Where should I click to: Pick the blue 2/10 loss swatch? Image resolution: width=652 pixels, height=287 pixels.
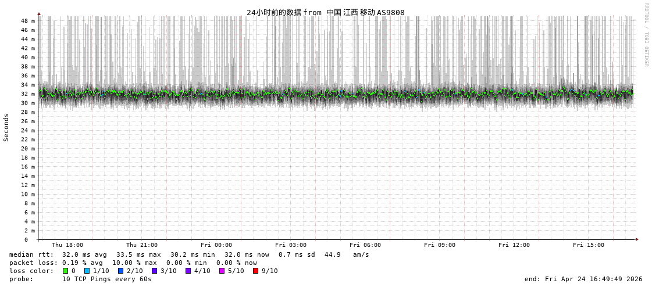(121, 271)
